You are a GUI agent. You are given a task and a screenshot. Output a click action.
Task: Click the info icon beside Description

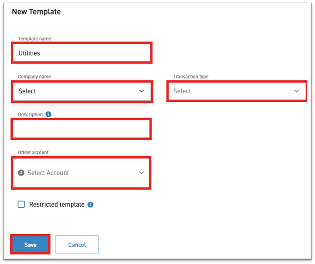49,114
